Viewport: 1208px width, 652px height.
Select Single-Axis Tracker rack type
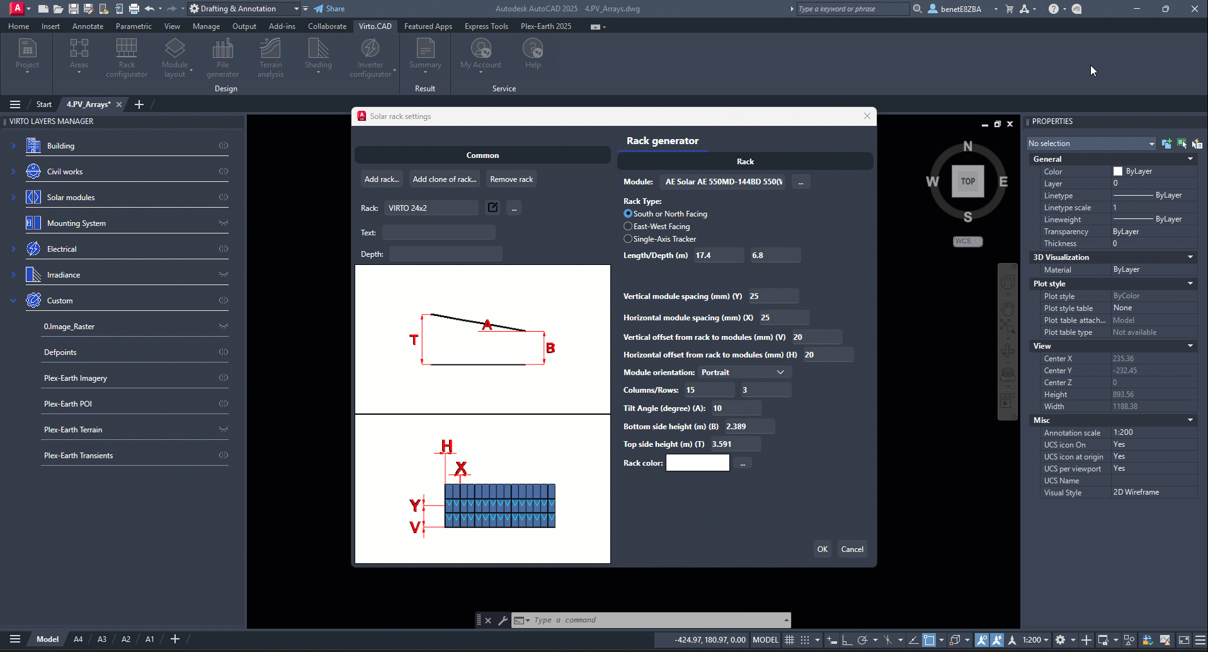click(x=628, y=239)
